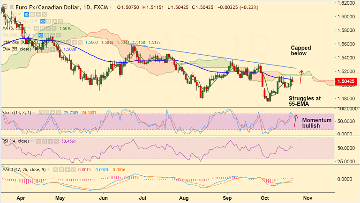This screenshot has width=360, height=203.
Task: Remove MACD indicator using its X icon
Action: pos(73,170)
